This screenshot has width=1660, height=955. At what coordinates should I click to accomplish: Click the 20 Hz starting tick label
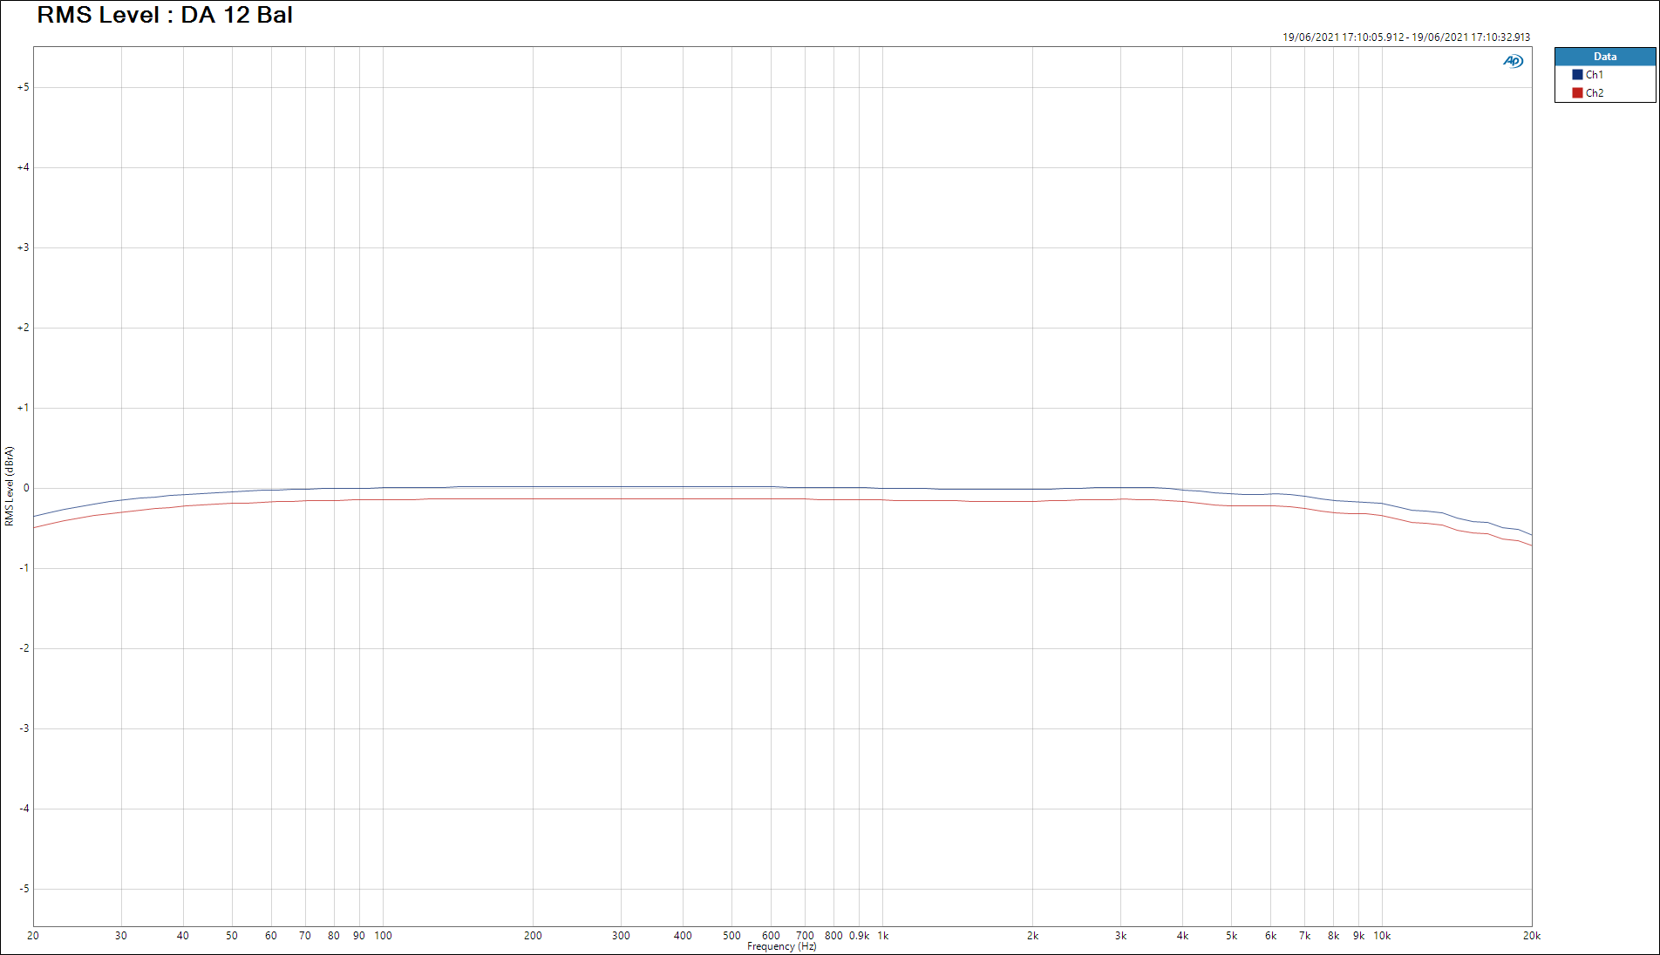coord(33,936)
